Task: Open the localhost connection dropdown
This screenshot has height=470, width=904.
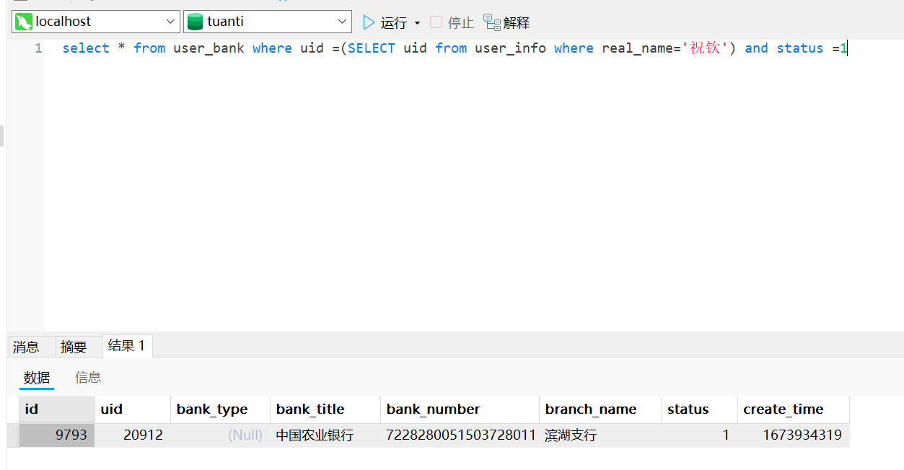Action: [171, 22]
